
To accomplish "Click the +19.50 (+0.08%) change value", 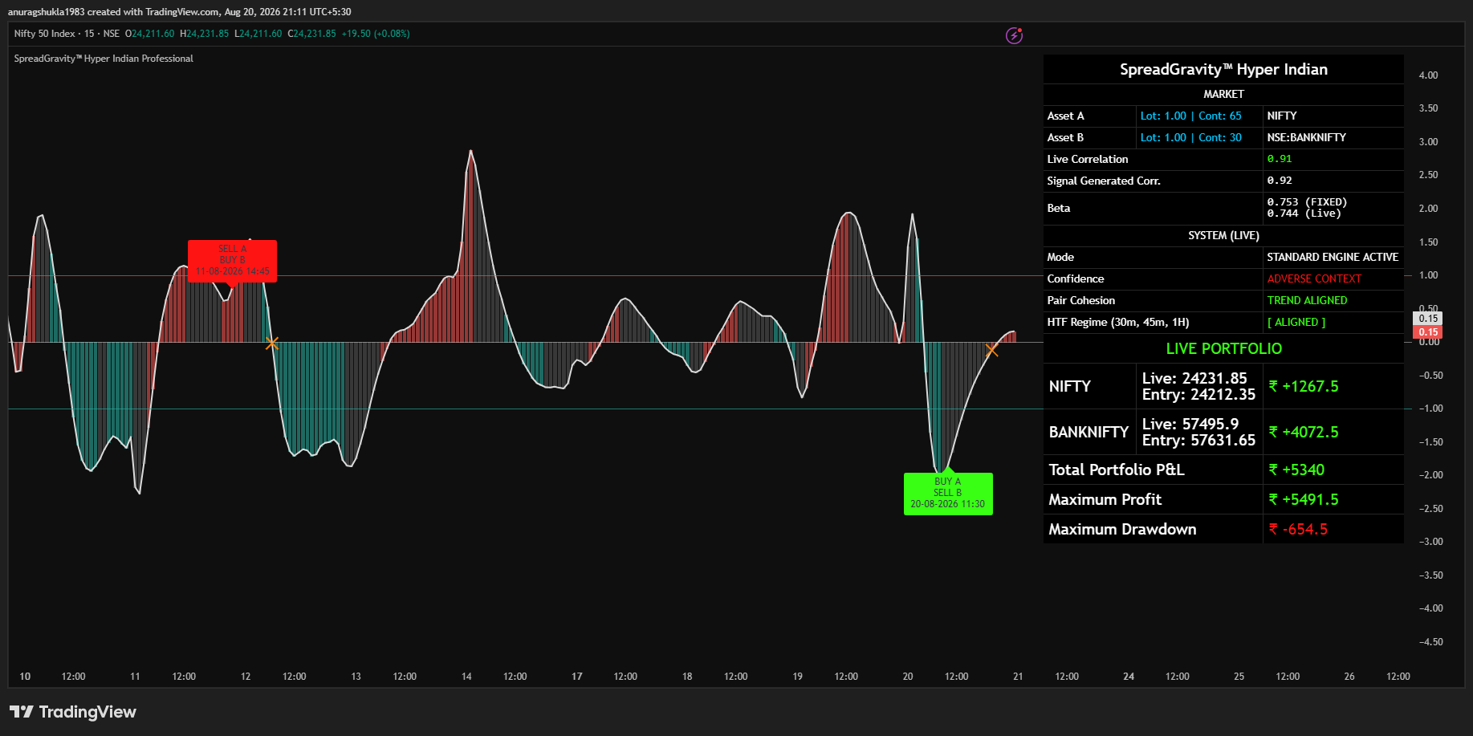I will click(x=376, y=34).
